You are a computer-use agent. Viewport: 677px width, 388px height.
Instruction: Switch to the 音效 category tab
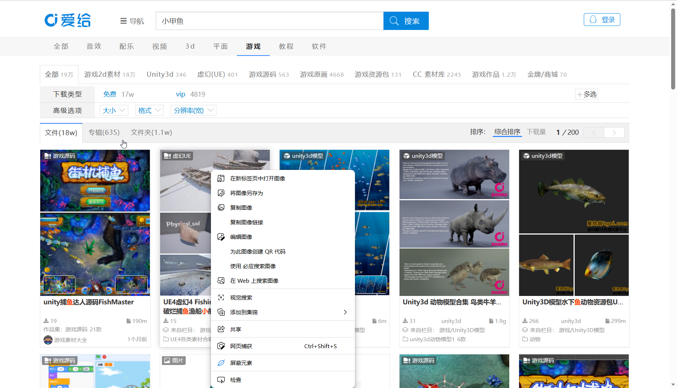pyautogui.click(x=94, y=46)
